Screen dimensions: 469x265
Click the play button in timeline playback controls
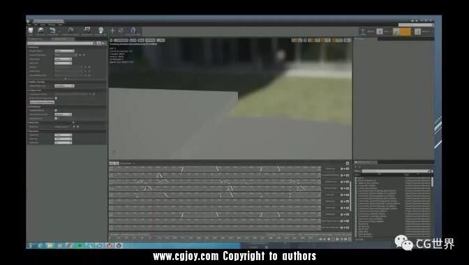[x=337, y=239]
